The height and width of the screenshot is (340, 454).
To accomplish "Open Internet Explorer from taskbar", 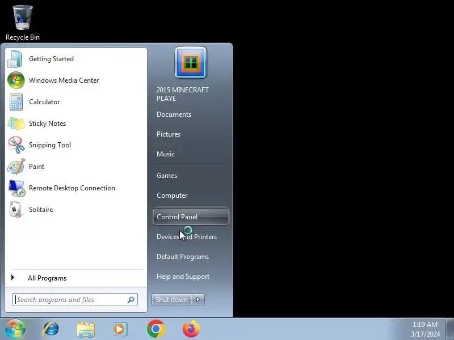I will 51,329.
